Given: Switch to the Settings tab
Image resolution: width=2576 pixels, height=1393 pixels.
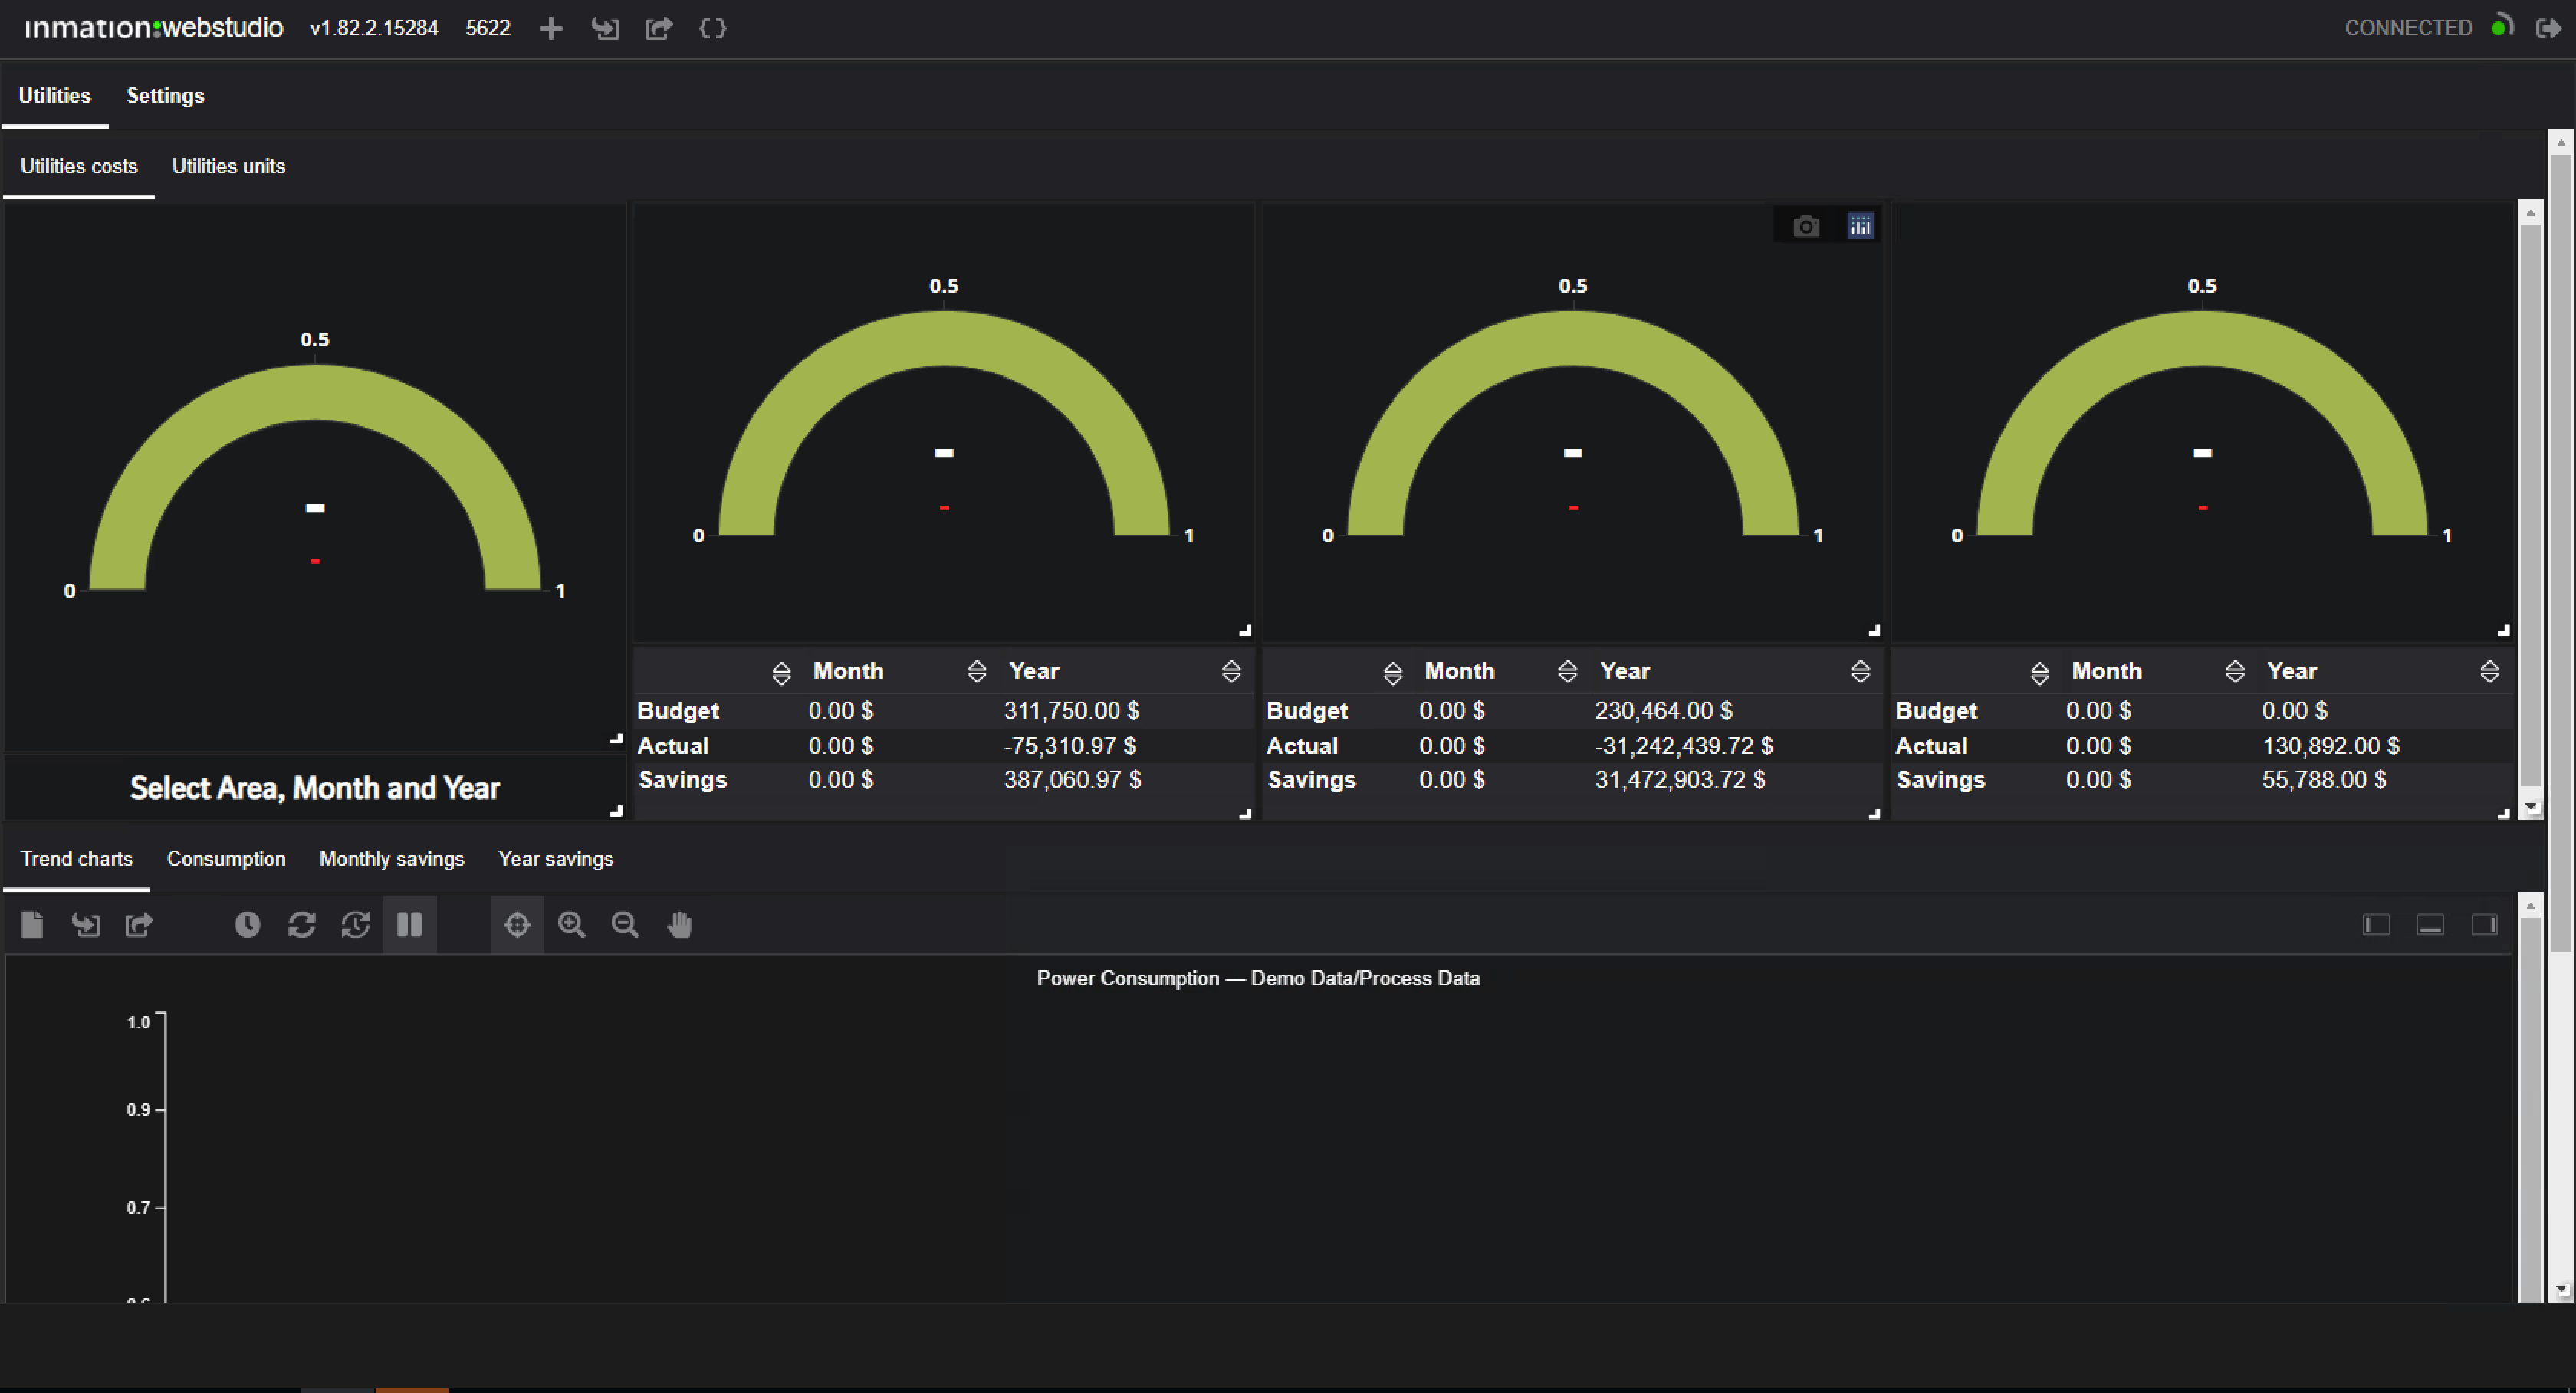Looking at the screenshot, I should click(x=165, y=95).
